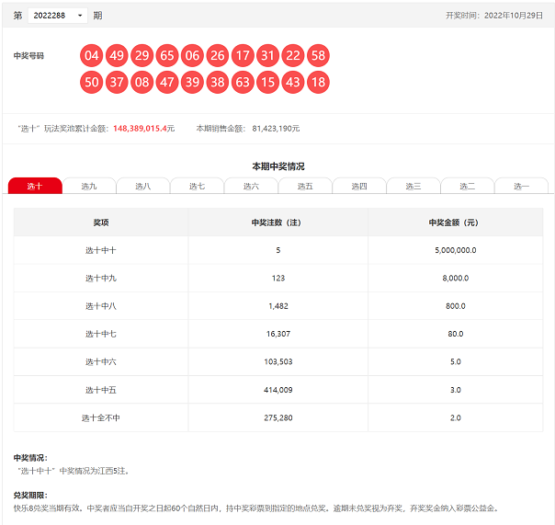Click winning number ball 63
Screen dimensions: 555x525
point(243,82)
